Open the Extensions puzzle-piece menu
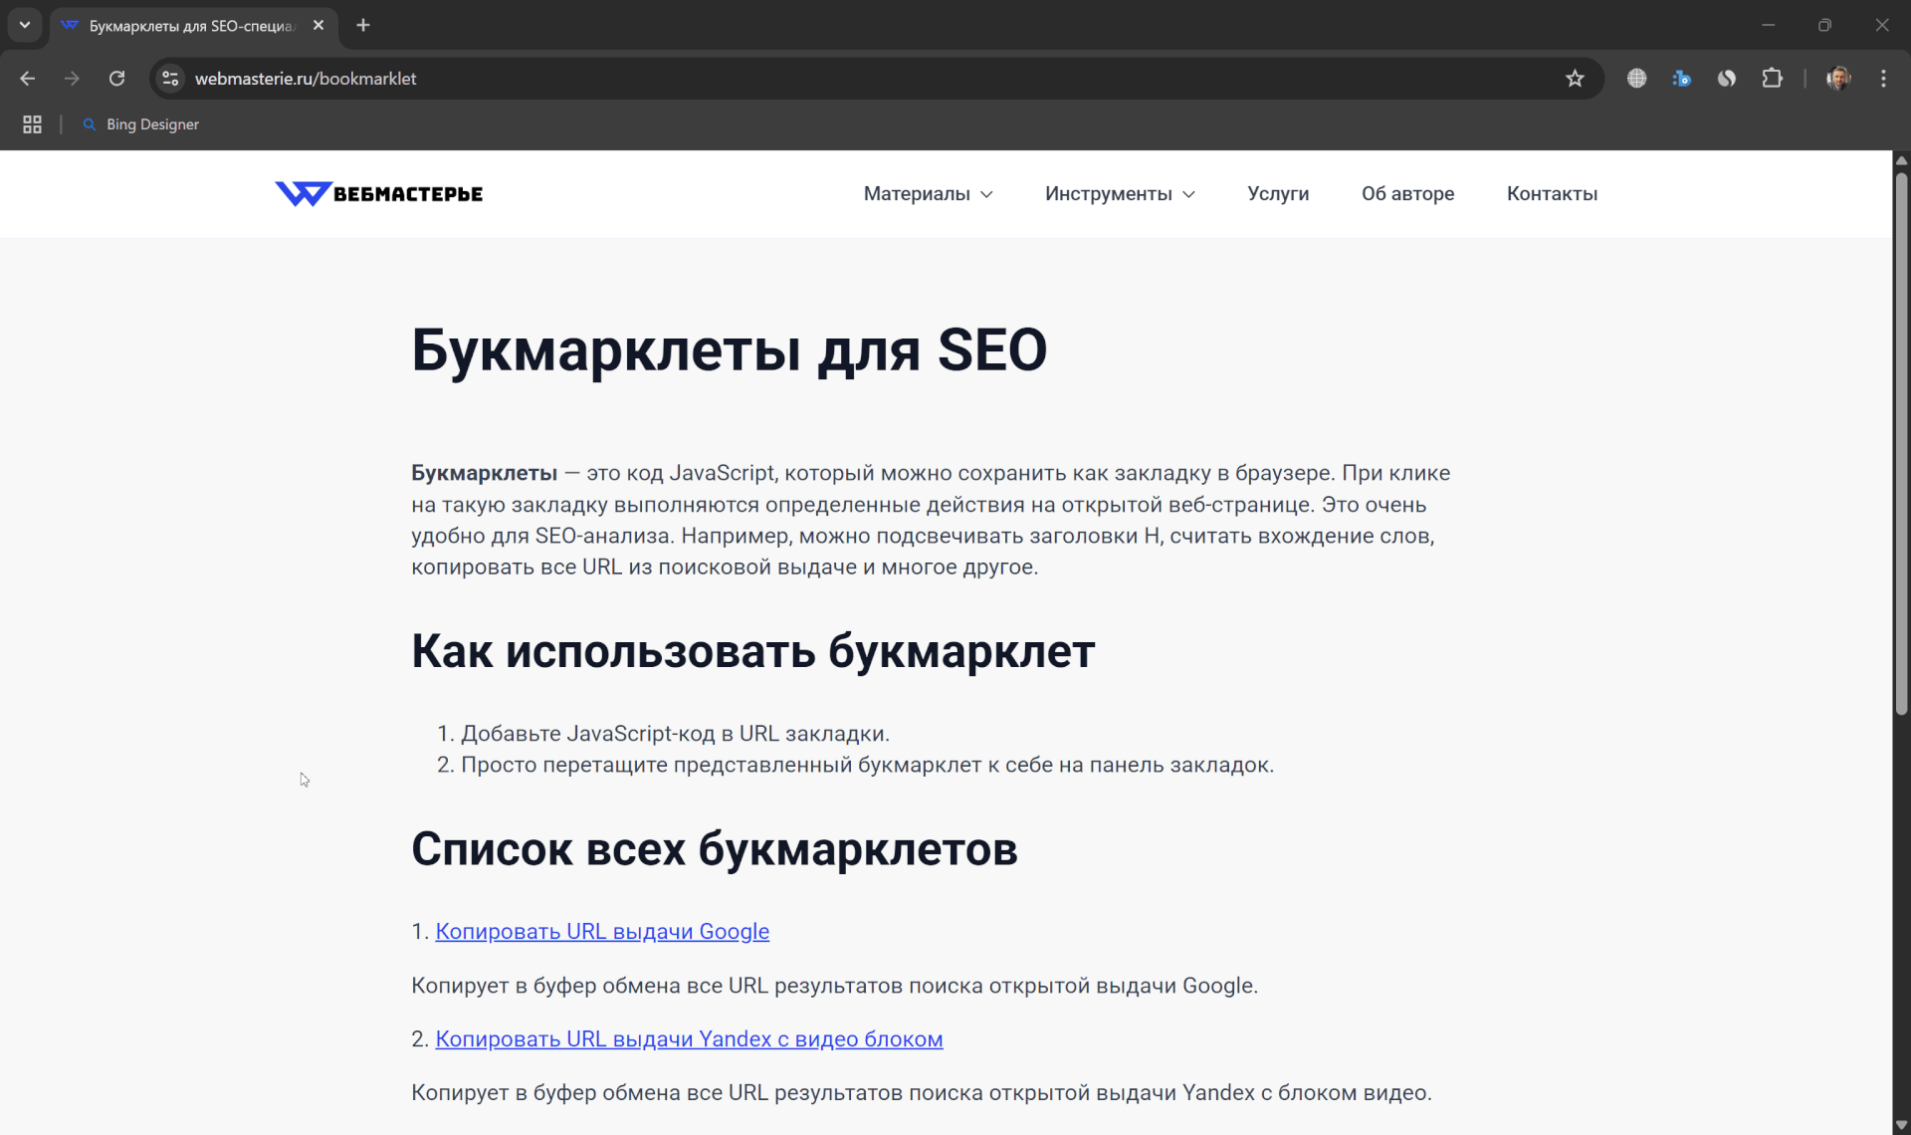The image size is (1911, 1135). (1774, 78)
